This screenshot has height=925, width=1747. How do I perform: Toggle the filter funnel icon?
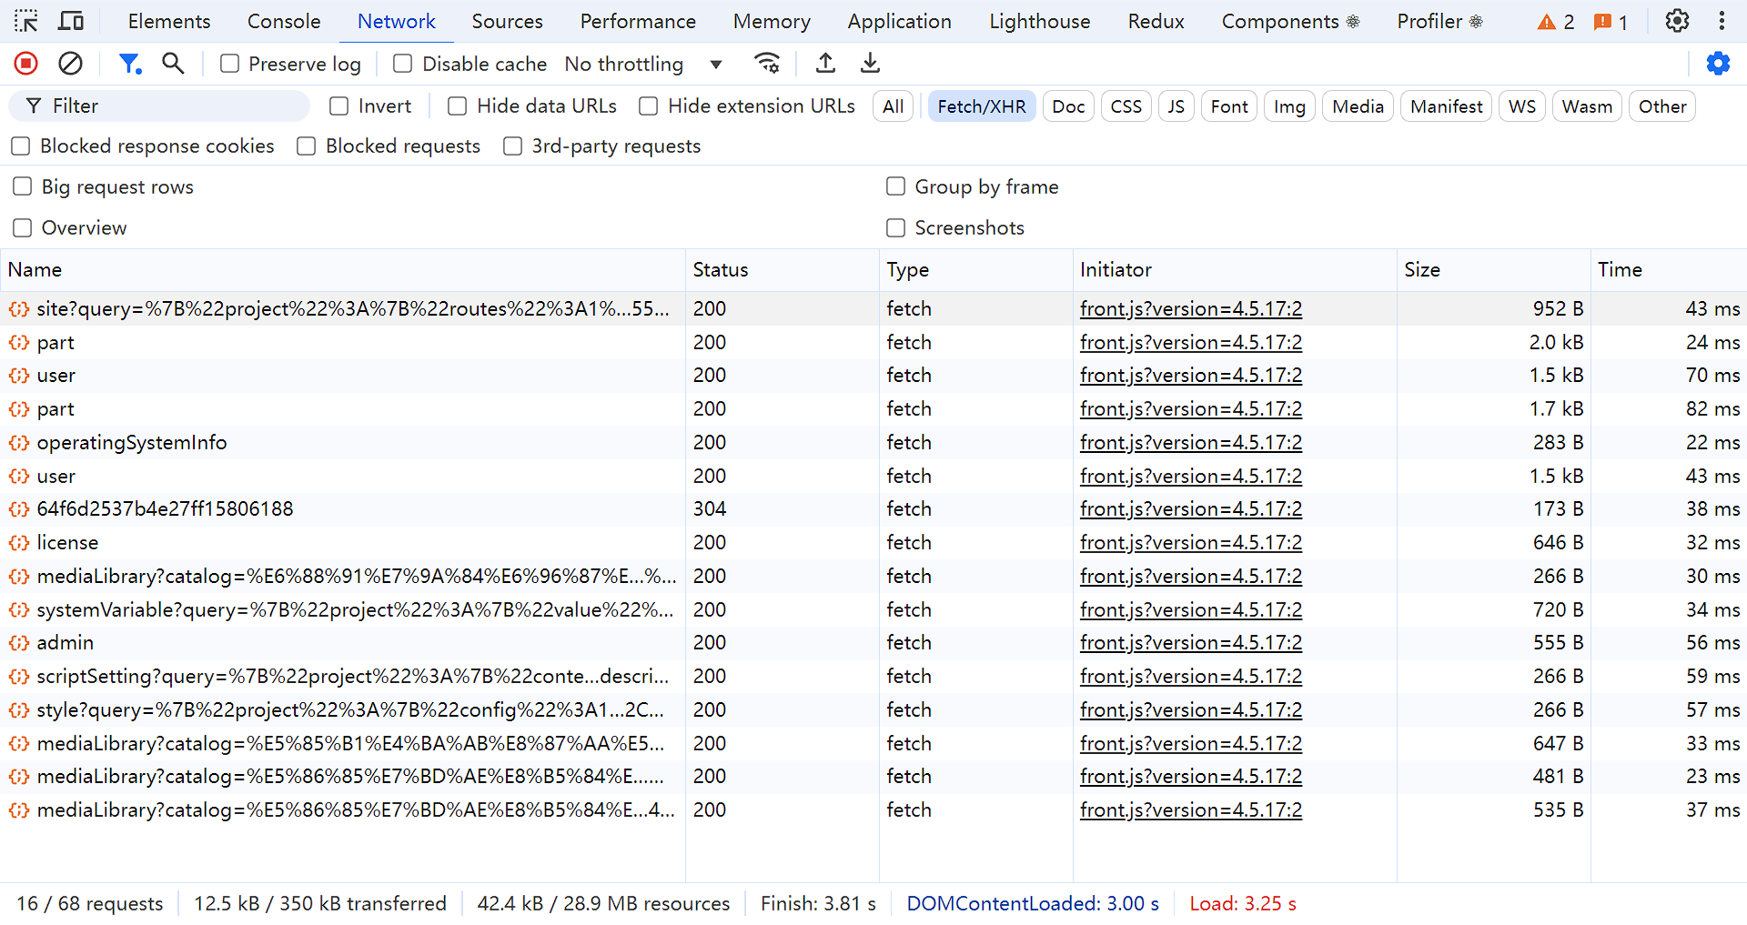pos(130,64)
